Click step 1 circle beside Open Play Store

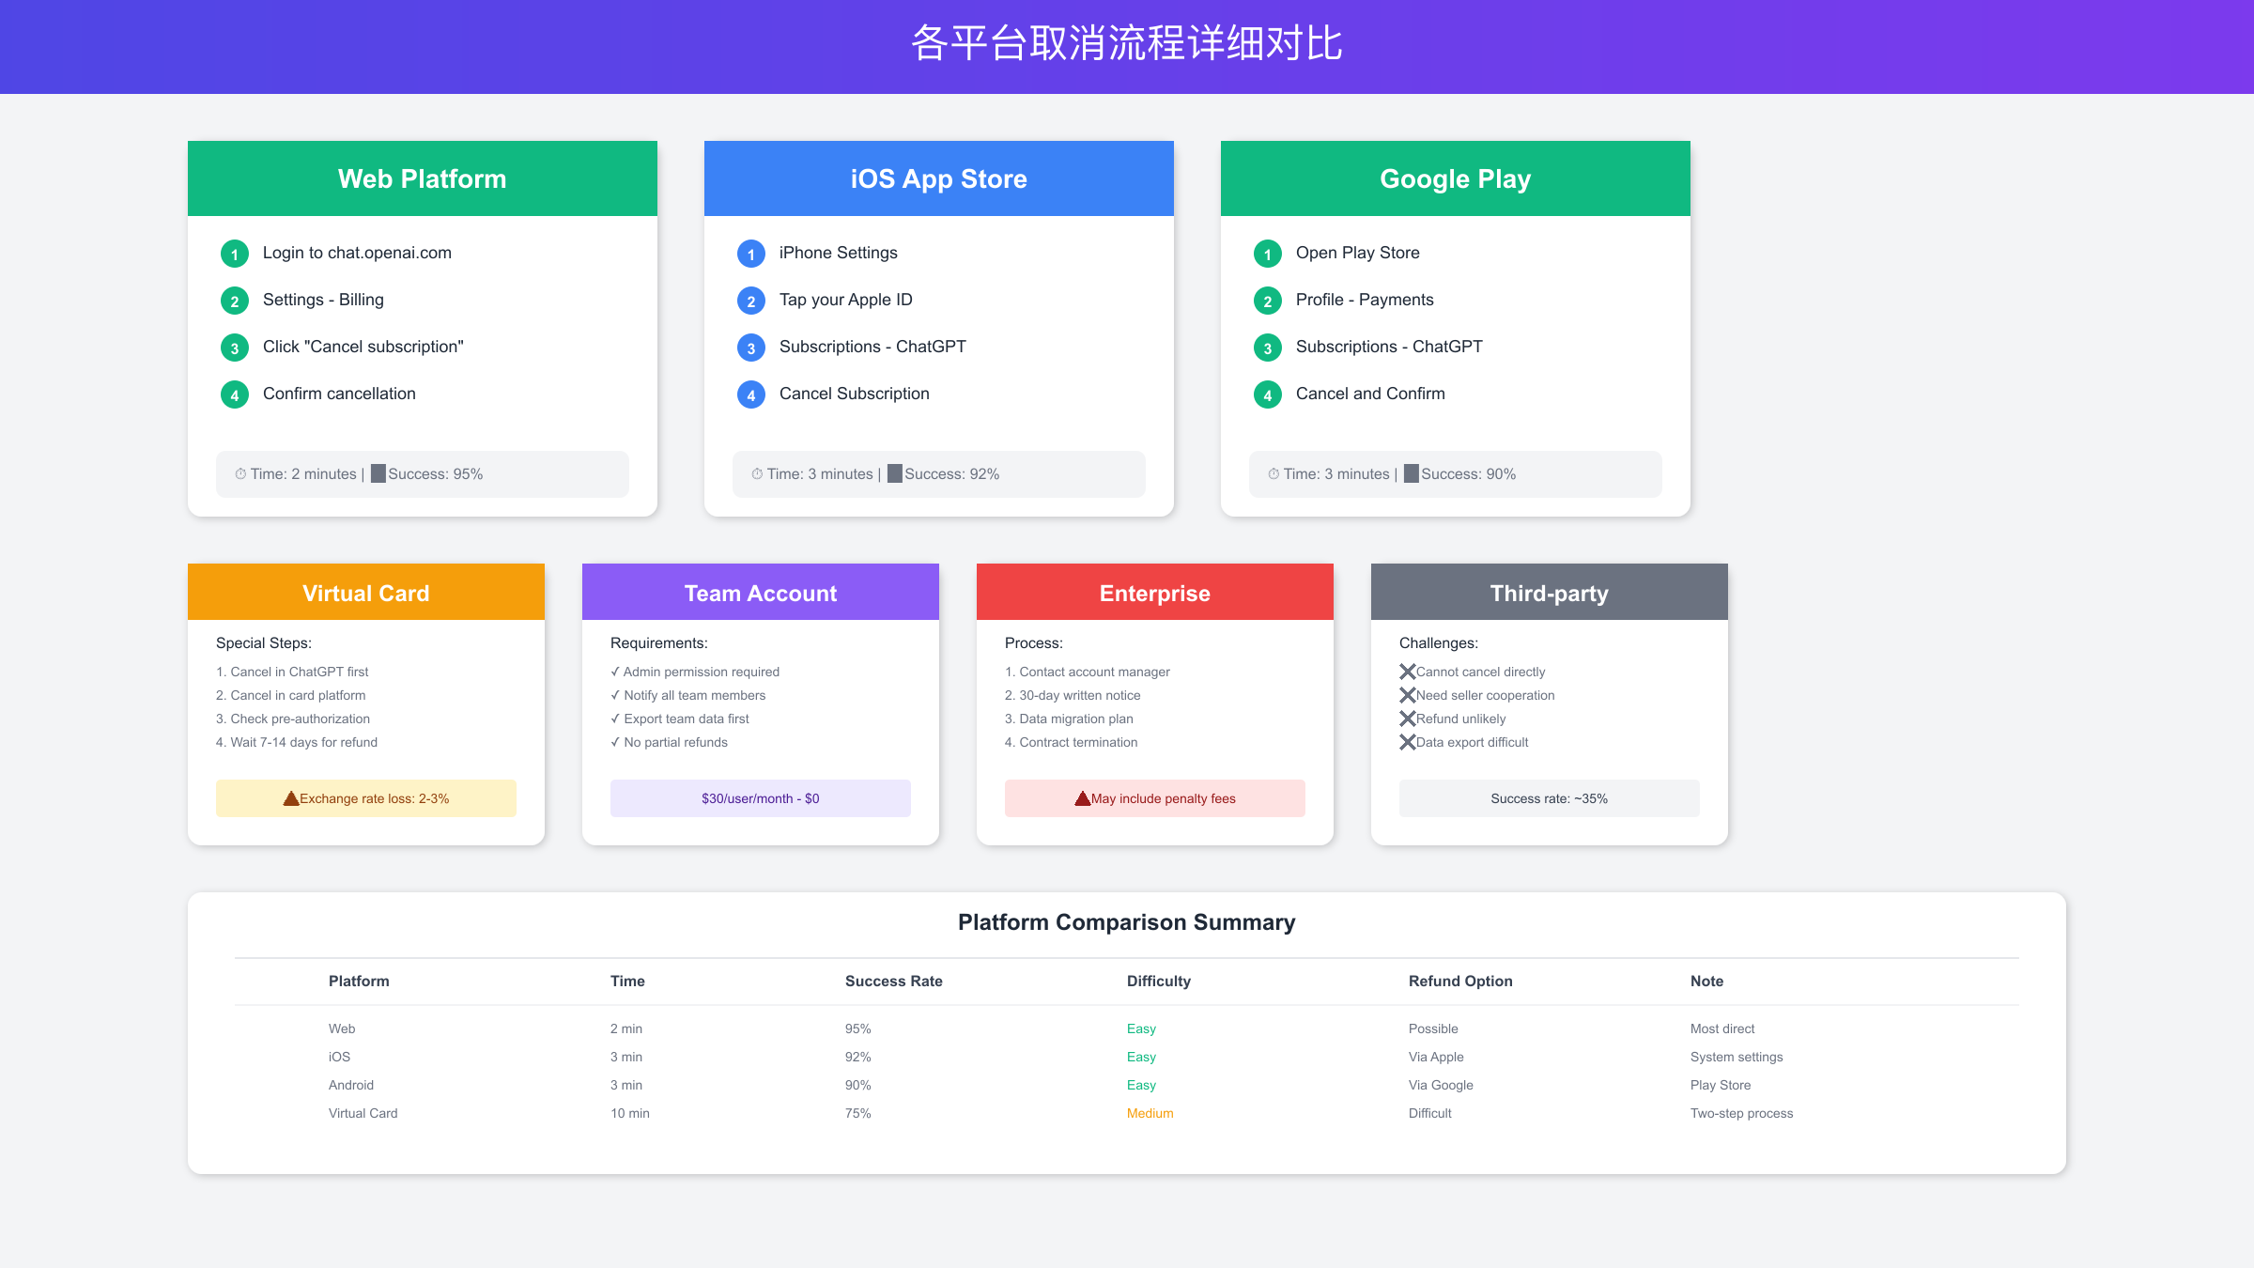(x=1268, y=254)
